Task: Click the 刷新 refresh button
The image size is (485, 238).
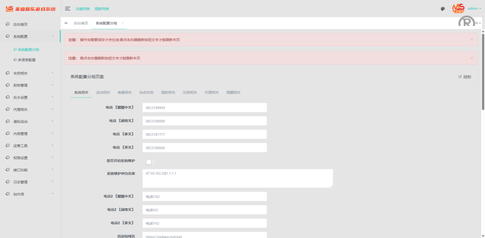Action: click(x=464, y=76)
